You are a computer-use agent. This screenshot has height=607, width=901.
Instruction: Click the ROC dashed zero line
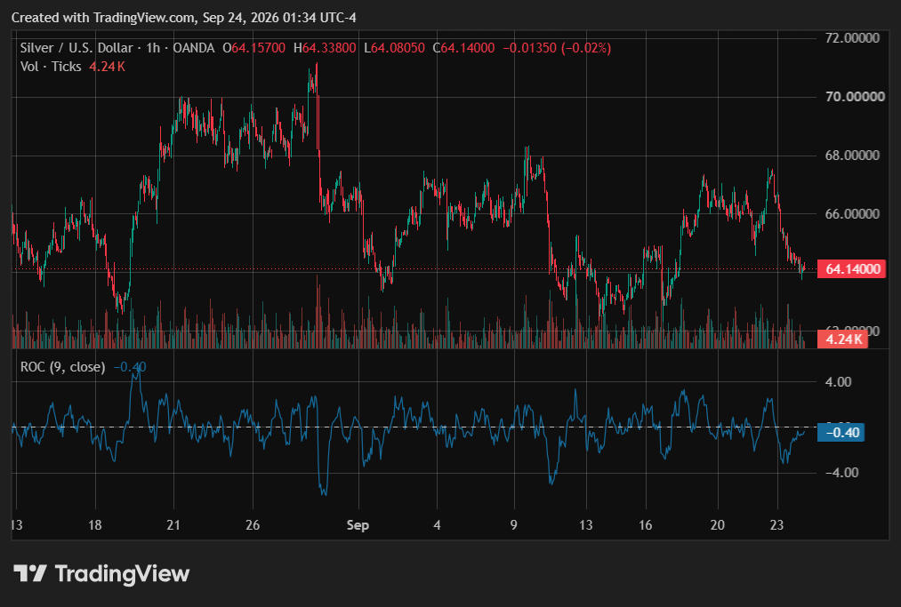click(414, 427)
